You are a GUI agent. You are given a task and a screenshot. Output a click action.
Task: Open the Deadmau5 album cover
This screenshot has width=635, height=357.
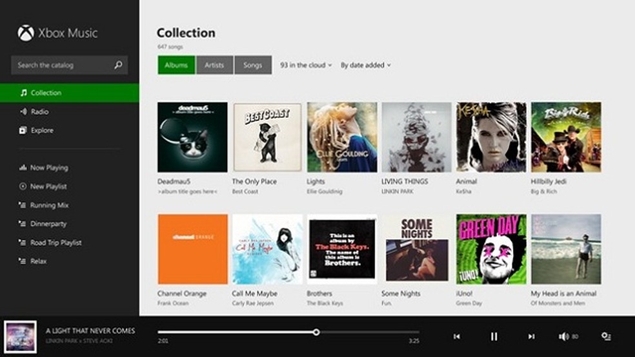click(x=192, y=137)
